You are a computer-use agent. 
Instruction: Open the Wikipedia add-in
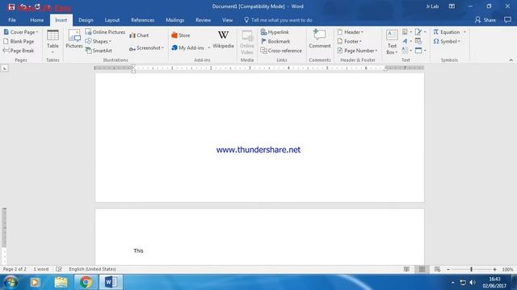click(x=223, y=39)
